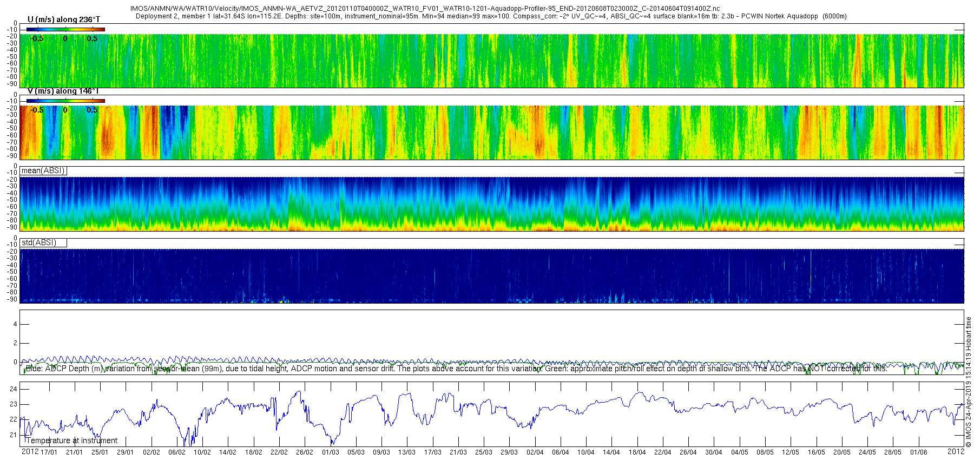Click the 26/02 date tick label
This screenshot has height=460, width=974.
coord(304,452)
